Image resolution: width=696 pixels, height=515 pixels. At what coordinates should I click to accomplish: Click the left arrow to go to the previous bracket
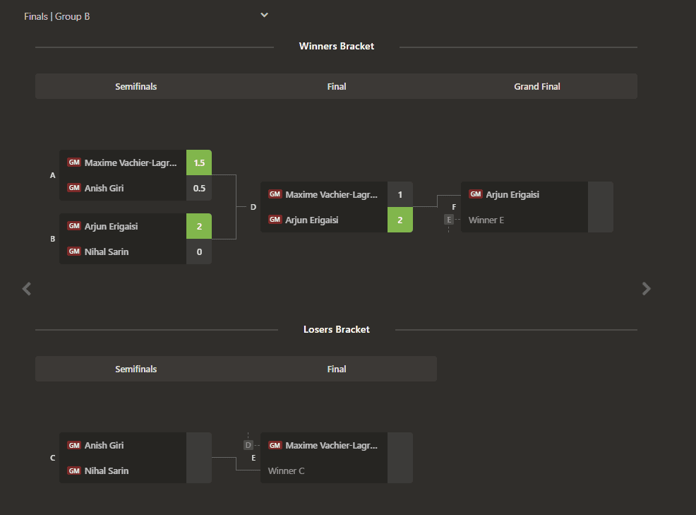pyautogui.click(x=27, y=288)
